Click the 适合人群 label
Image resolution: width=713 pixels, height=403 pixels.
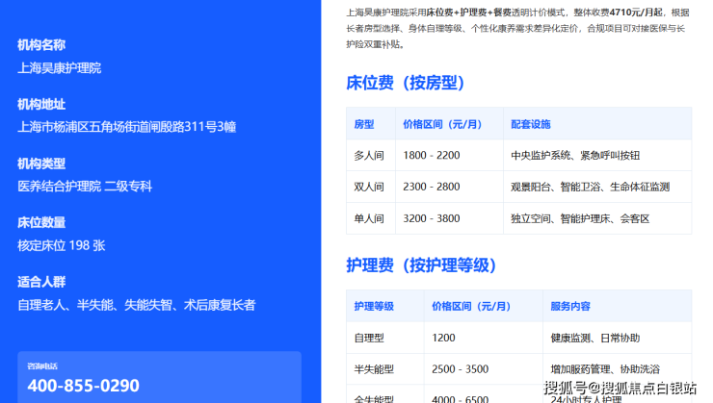tap(41, 282)
